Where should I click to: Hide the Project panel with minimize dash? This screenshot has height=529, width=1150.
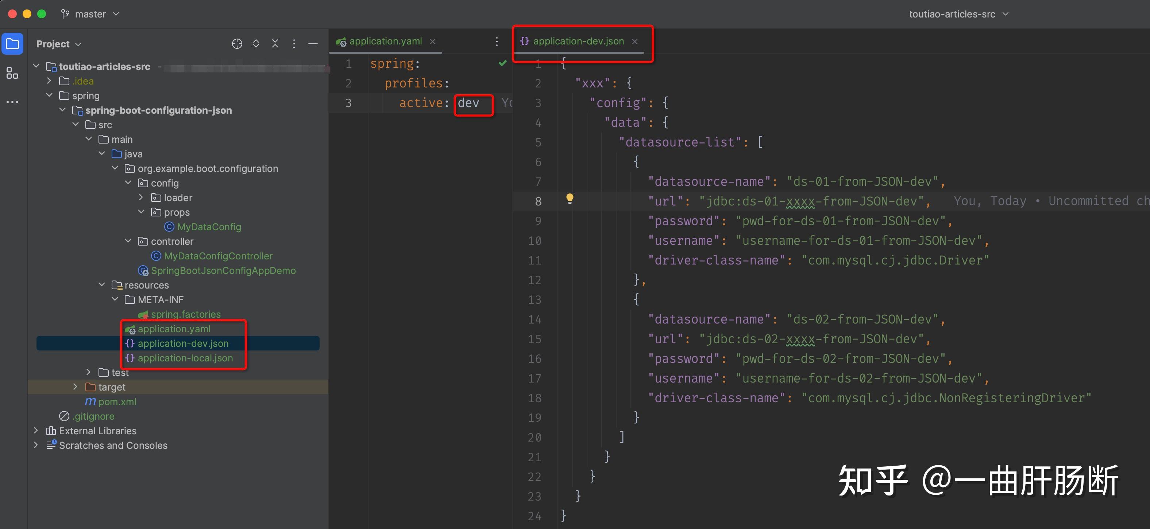click(x=313, y=44)
